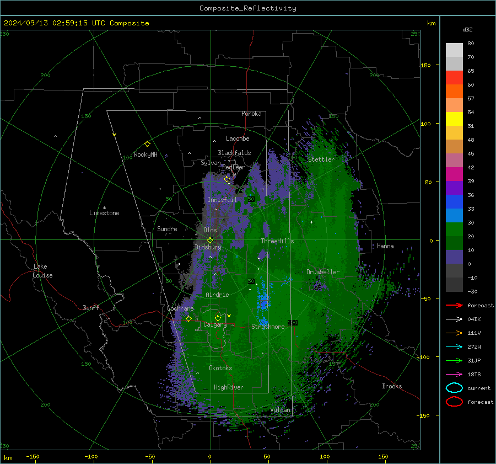Click the magenta 18TS arrow legend icon

click(454, 375)
